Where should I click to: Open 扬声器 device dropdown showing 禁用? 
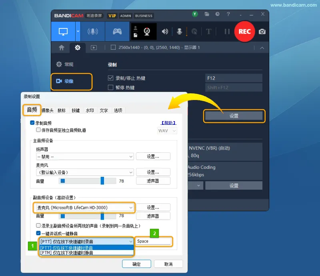(x=85, y=156)
